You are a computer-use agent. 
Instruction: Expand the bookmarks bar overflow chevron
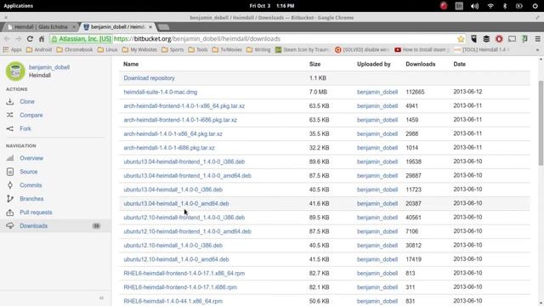tap(537, 50)
